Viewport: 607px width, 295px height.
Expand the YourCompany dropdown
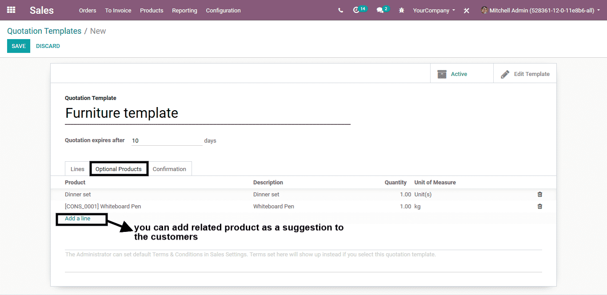click(434, 10)
